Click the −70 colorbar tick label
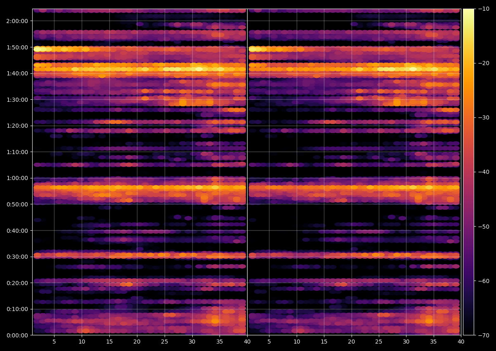The height and width of the screenshot is (351, 496). click(483, 335)
